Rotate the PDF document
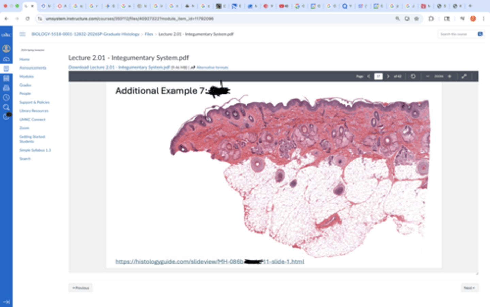The image size is (490, 307). pos(413,76)
